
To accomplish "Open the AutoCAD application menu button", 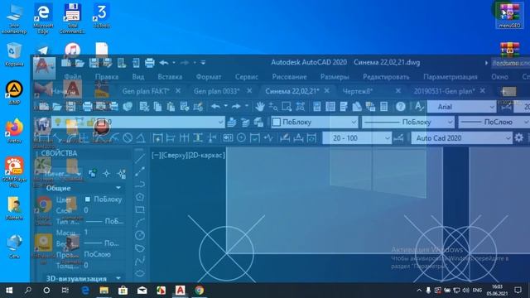I will pos(44,68).
